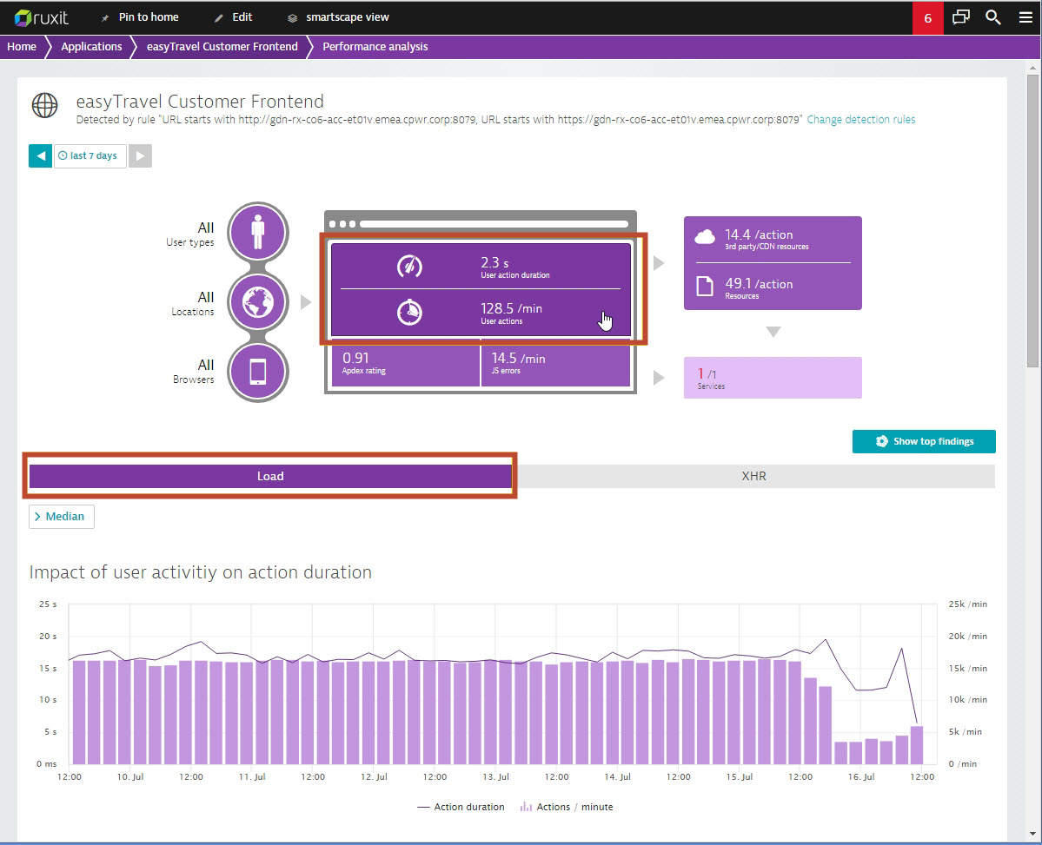Click the document Resources icon
This screenshot has width=1042, height=845.
pos(705,287)
